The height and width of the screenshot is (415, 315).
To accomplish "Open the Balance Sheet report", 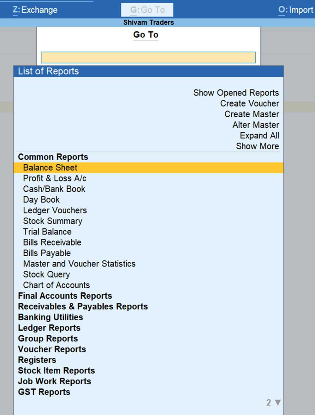I will (x=50, y=168).
